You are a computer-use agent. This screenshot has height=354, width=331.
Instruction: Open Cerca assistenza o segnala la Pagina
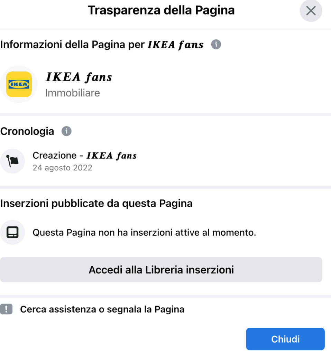pos(102,309)
